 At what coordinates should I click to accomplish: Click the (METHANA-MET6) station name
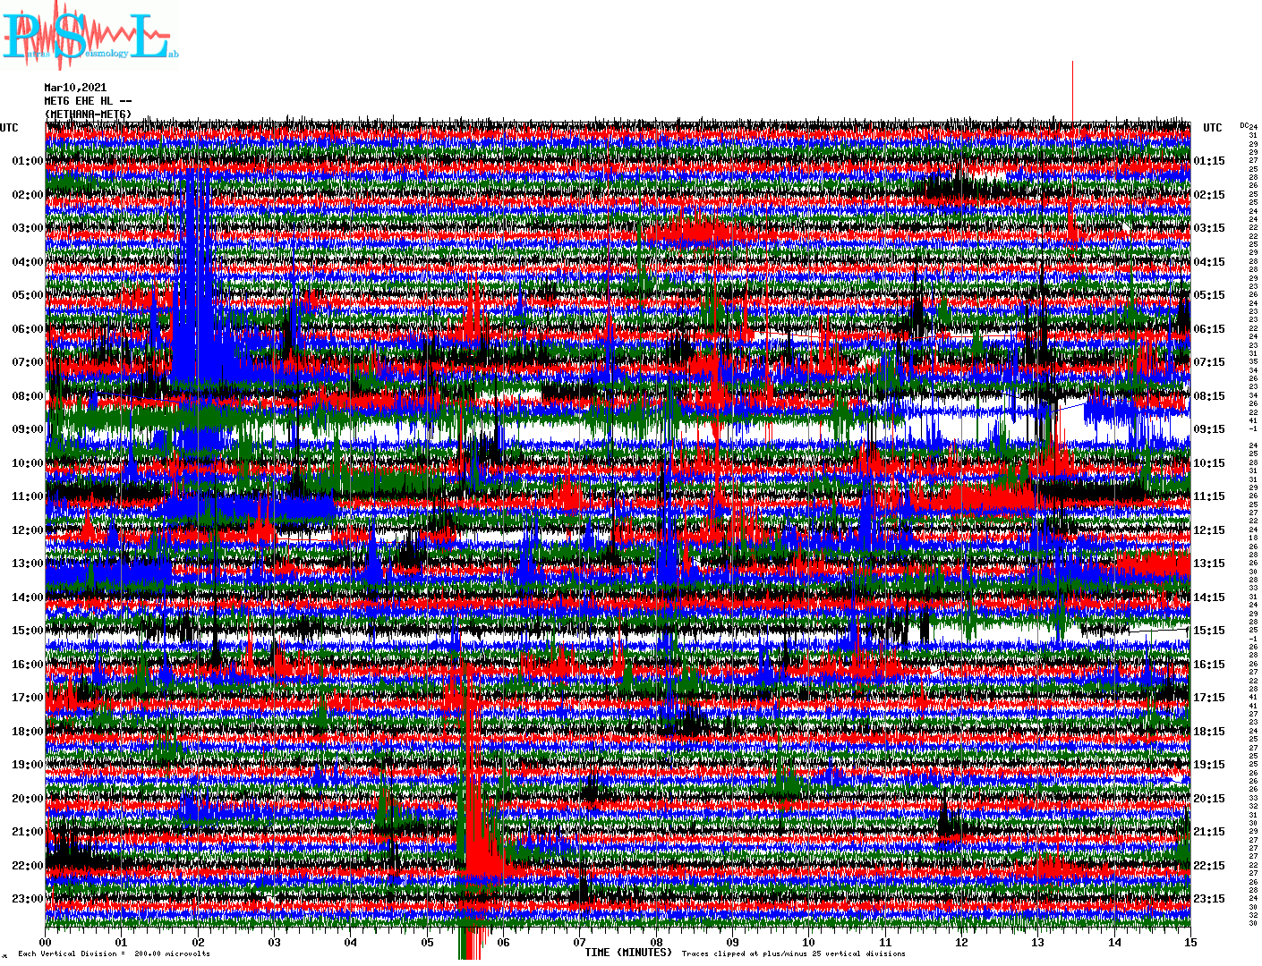click(x=88, y=114)
